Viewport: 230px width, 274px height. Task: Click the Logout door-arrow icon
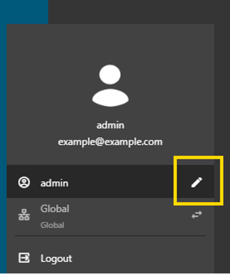pos(24,257)
